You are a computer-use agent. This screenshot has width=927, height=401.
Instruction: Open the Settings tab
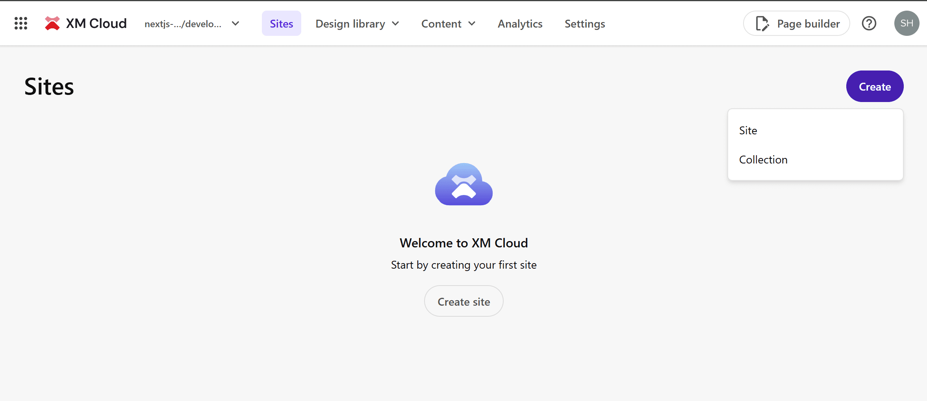[x=584, y=24]
